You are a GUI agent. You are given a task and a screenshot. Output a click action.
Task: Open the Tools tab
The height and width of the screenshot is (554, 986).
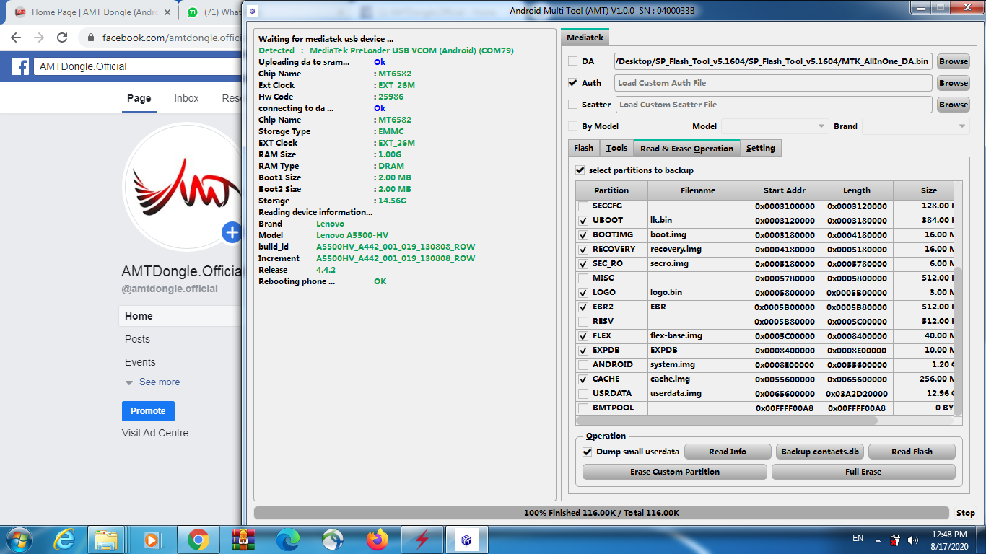coord(616,148)
